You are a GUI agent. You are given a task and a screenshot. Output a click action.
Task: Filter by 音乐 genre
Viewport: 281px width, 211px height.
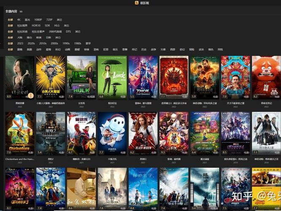pyautogui.click(x=115, y=49)
